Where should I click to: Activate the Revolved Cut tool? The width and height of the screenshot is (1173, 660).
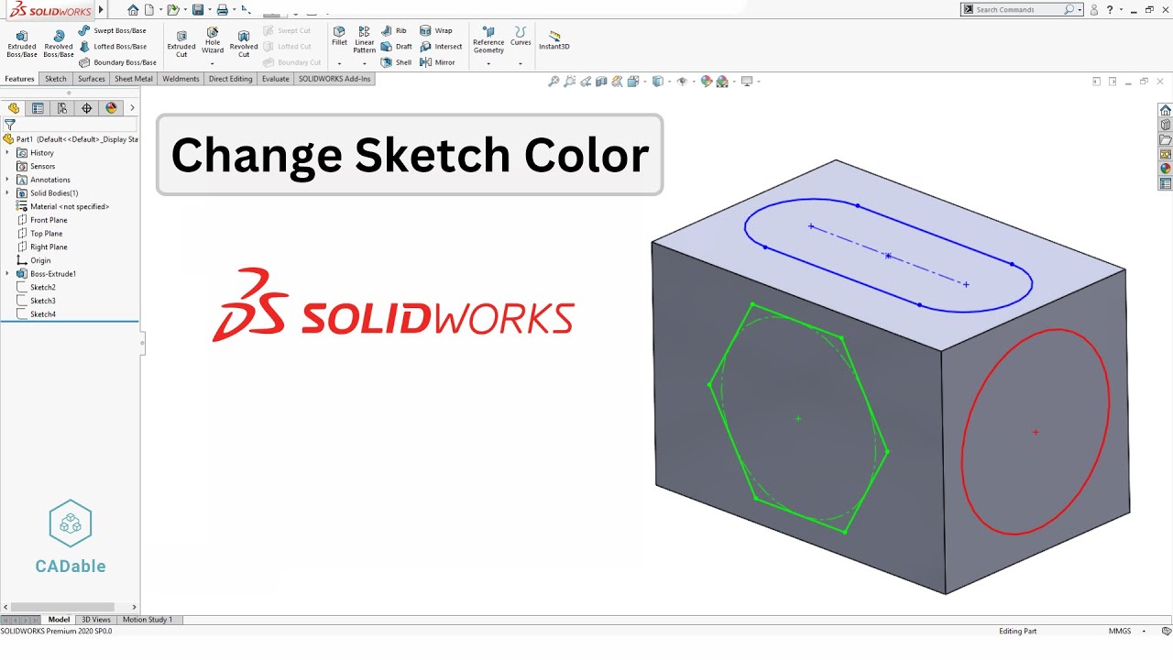[x=244, y=43]
